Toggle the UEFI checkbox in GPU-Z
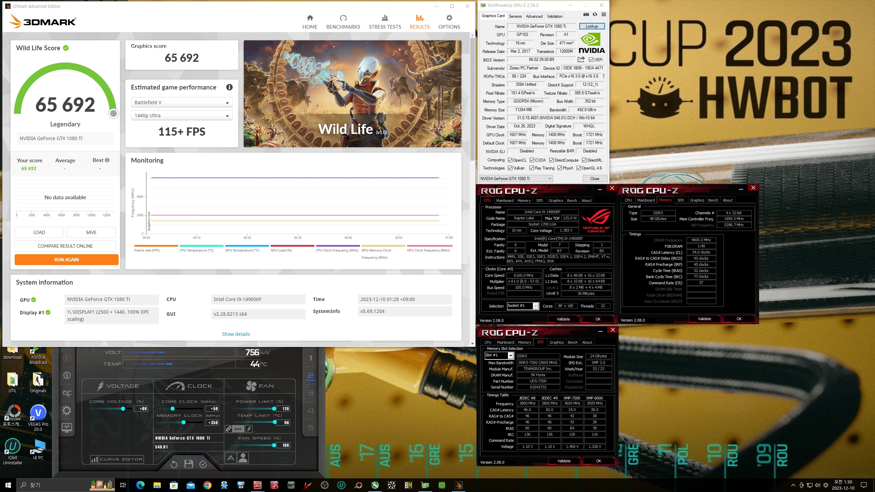The image size is (875, 492). coord(591,59)
